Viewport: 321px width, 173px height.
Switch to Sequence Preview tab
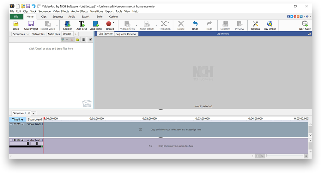click(126, 34)
